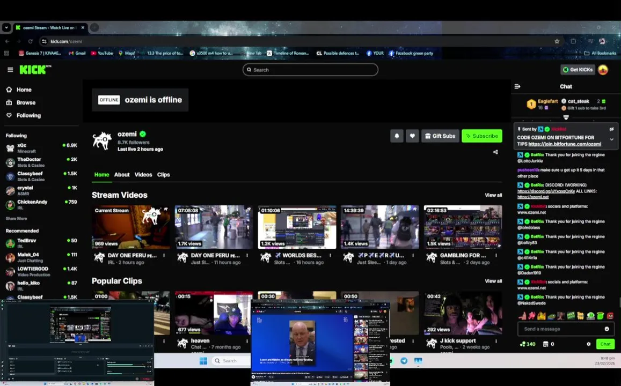
Task: Click View all for Stream Videos
Action: 493,195
